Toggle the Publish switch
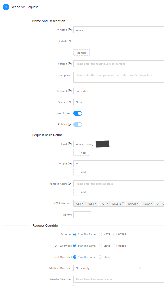Screen dimensions: 164x286 tap(78, 124)
